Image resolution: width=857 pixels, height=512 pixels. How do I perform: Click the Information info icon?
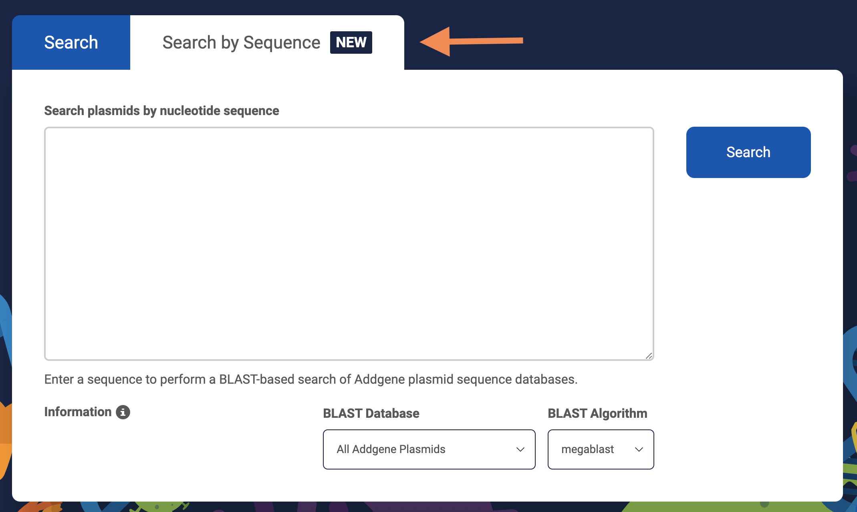coord(123,412)
